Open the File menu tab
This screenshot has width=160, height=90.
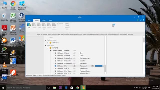[29, 20]
